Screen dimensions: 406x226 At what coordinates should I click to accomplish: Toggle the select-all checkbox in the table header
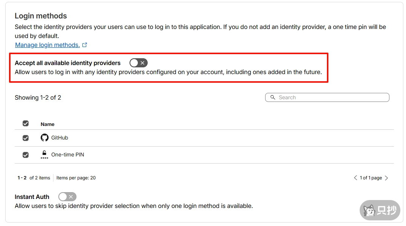26,124
